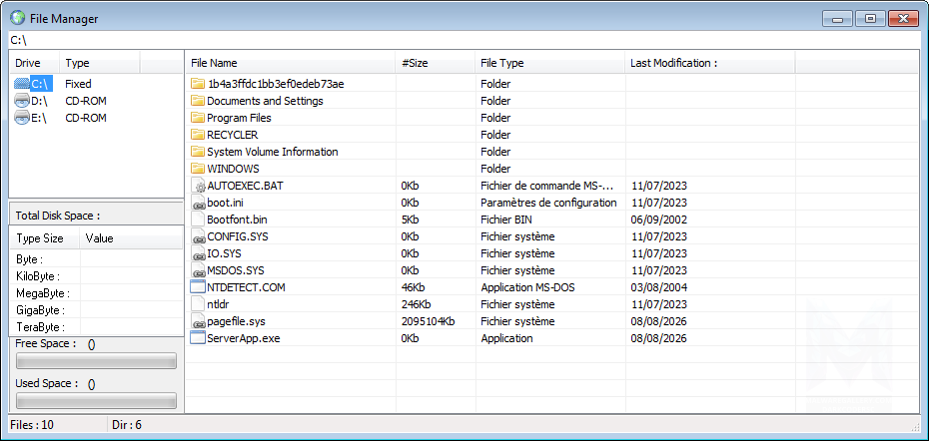The width and height of the screenshot is (929, 441).
Task: Click the Folder type cell for WINDOWS
Action: (x=495, y=169)
